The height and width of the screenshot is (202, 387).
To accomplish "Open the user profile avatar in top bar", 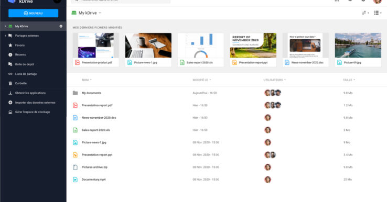I will coord(378,1).
